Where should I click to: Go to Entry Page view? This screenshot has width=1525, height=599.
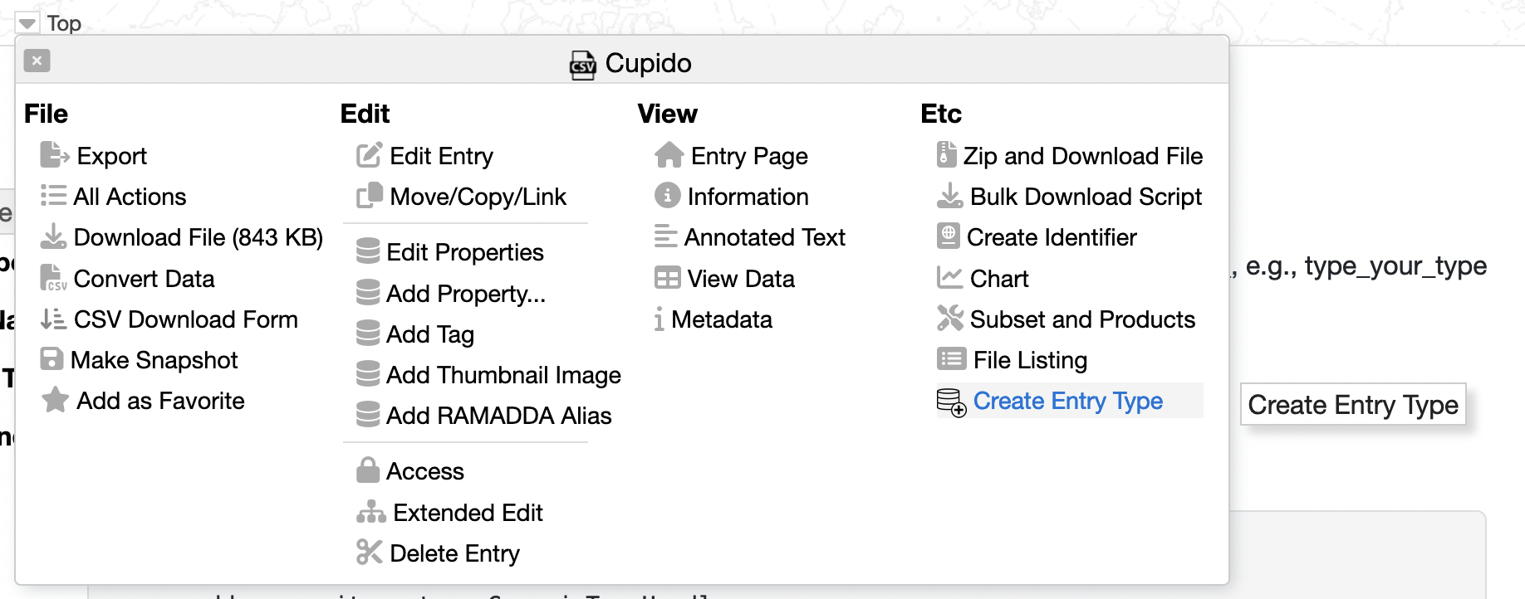pos(749,156)
